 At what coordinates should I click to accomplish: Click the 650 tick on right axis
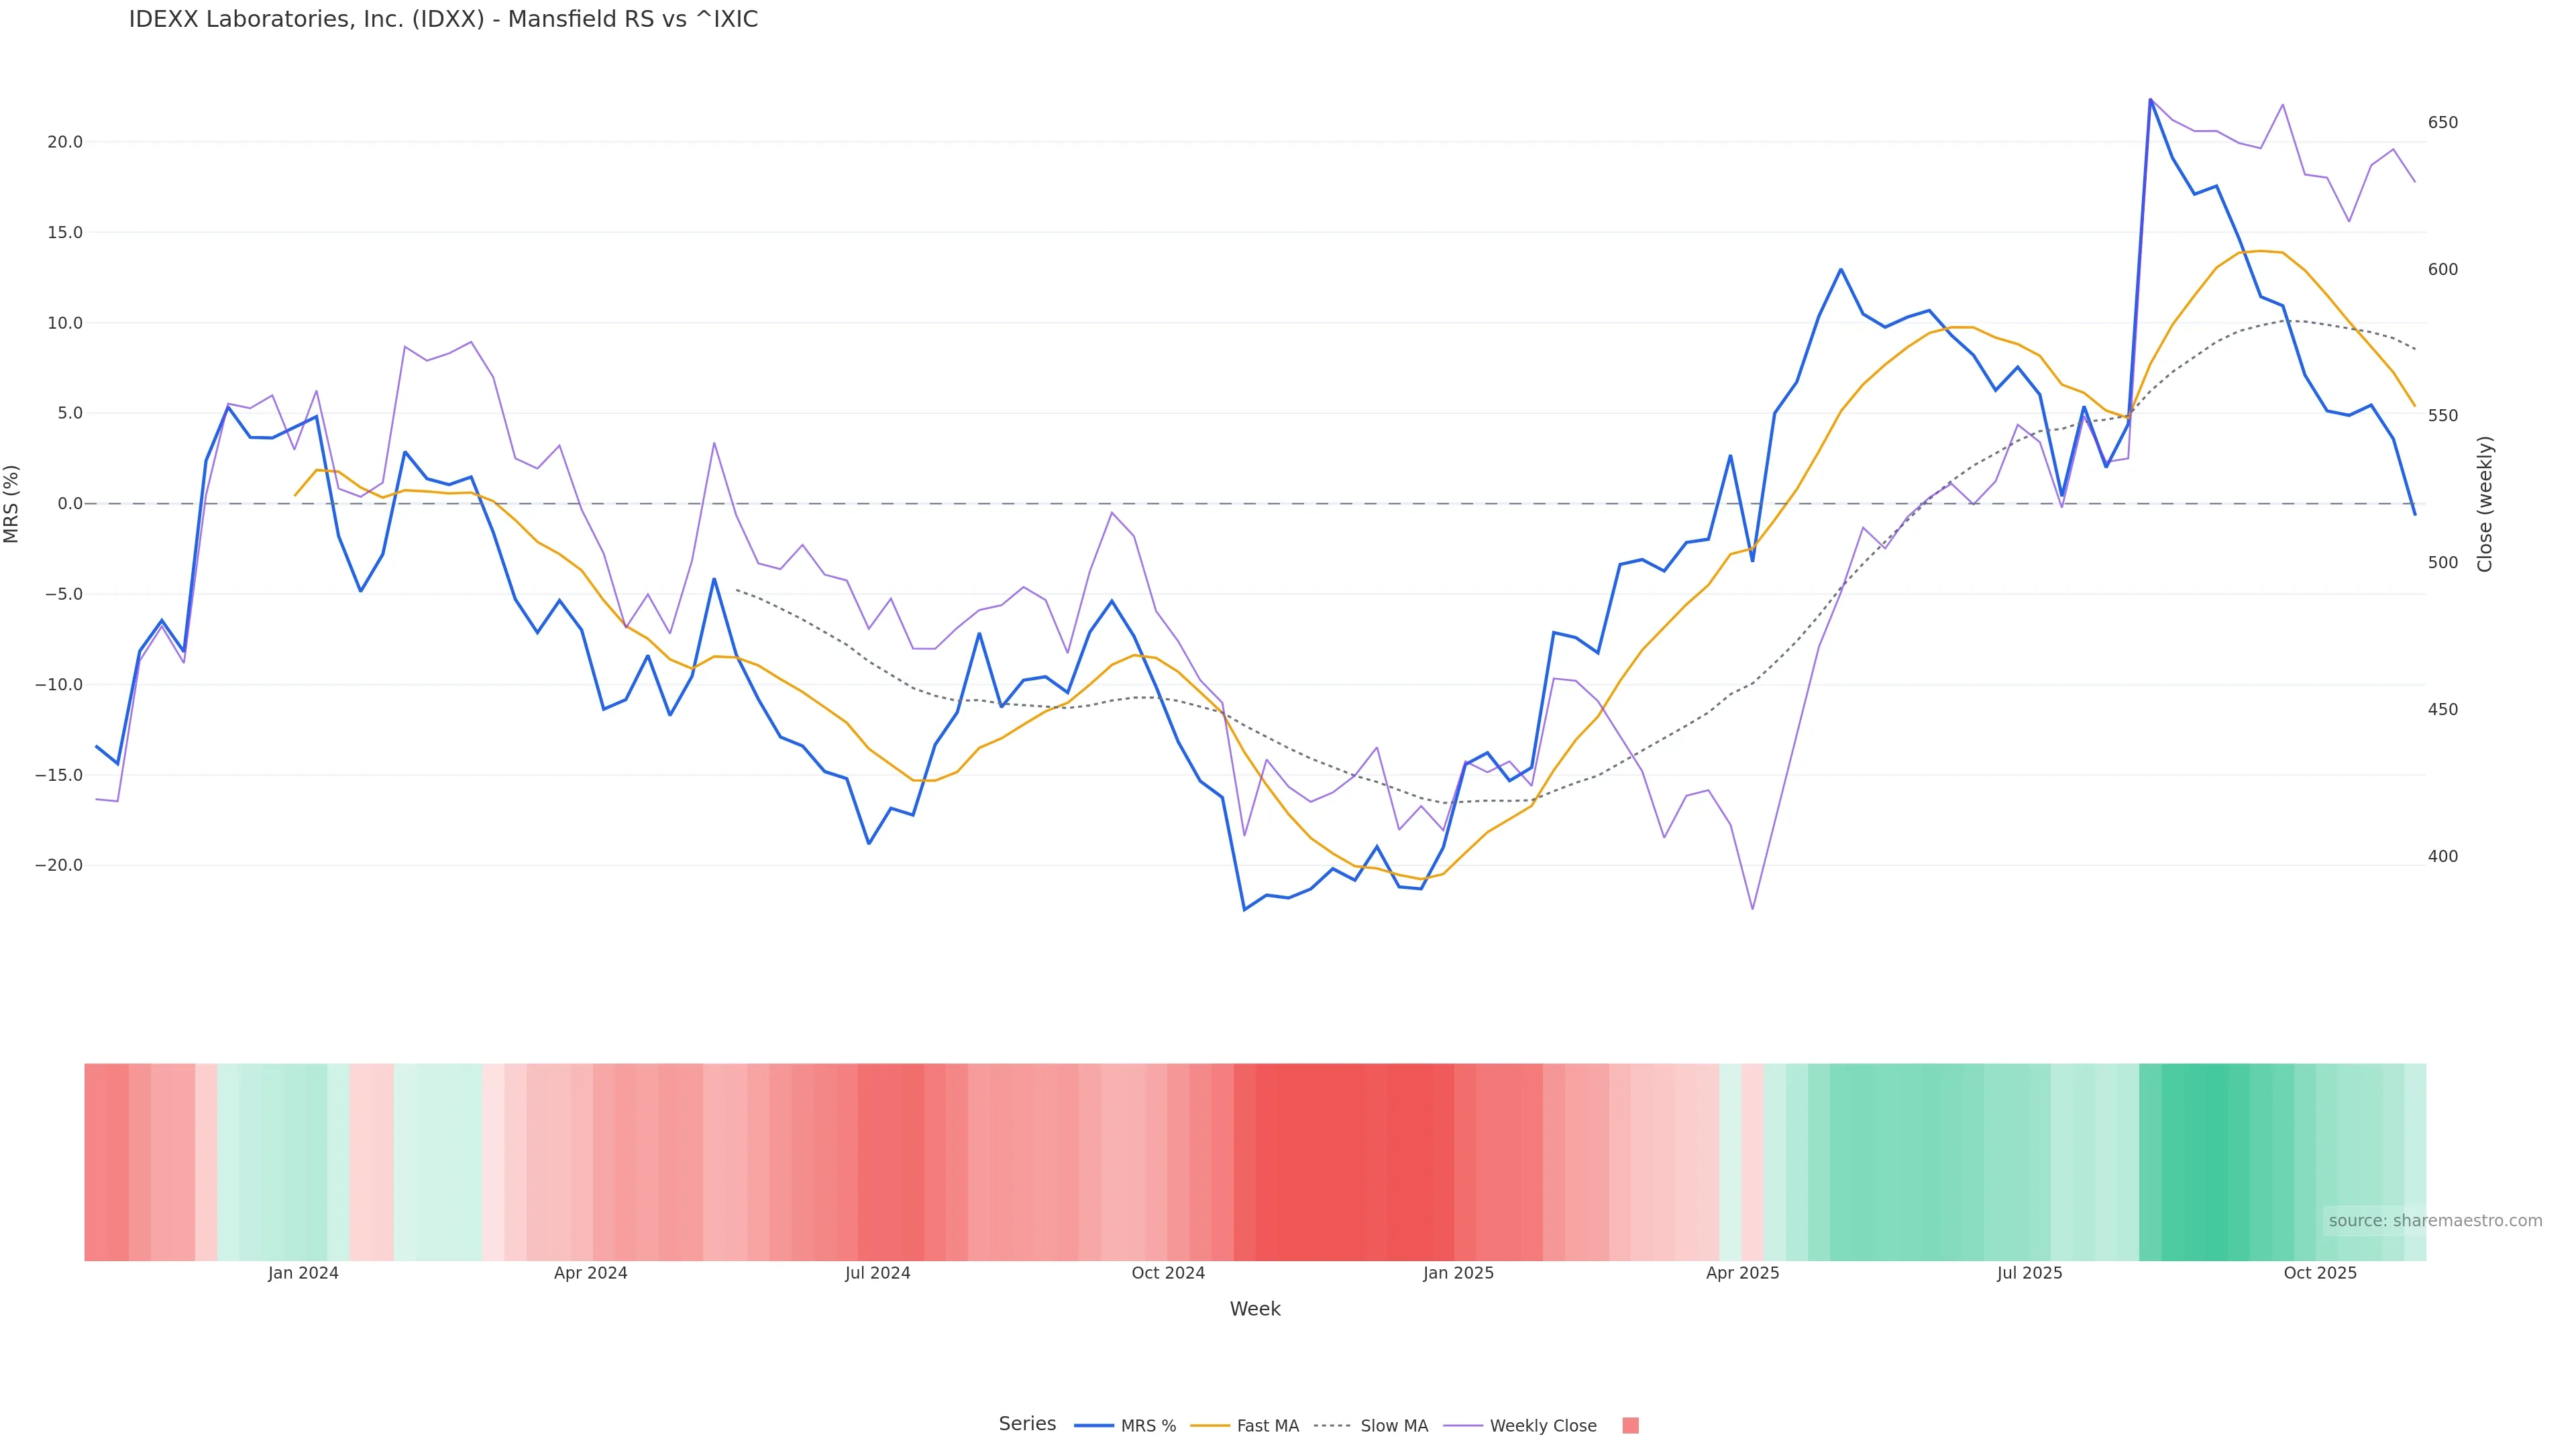click(2442, 122)
